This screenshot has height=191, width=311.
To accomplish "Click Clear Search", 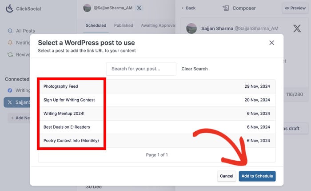I will 195,69.
